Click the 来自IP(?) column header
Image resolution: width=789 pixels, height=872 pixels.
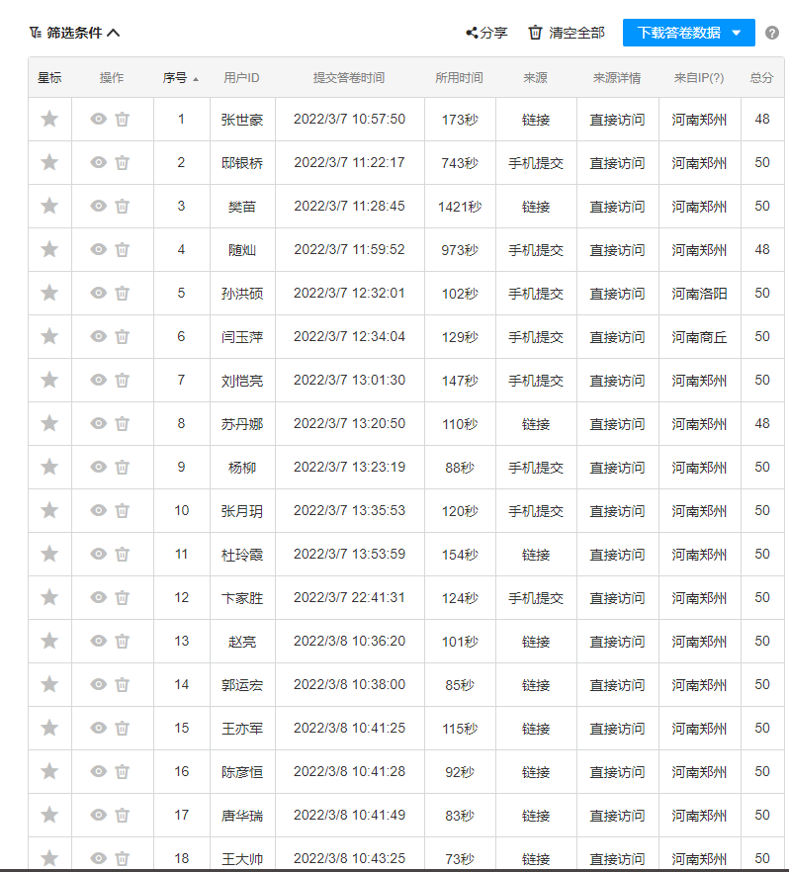coord(698,78)
